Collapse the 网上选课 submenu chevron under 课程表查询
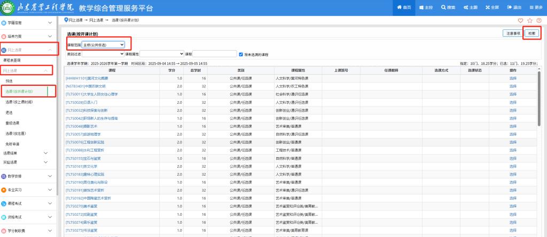The height and width of the screenshot is (237, 547). coord(46,71)
